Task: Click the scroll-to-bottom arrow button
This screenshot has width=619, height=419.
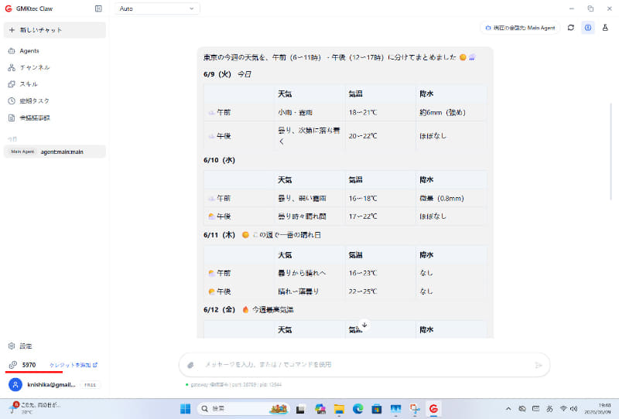Action: click(364, 325)
